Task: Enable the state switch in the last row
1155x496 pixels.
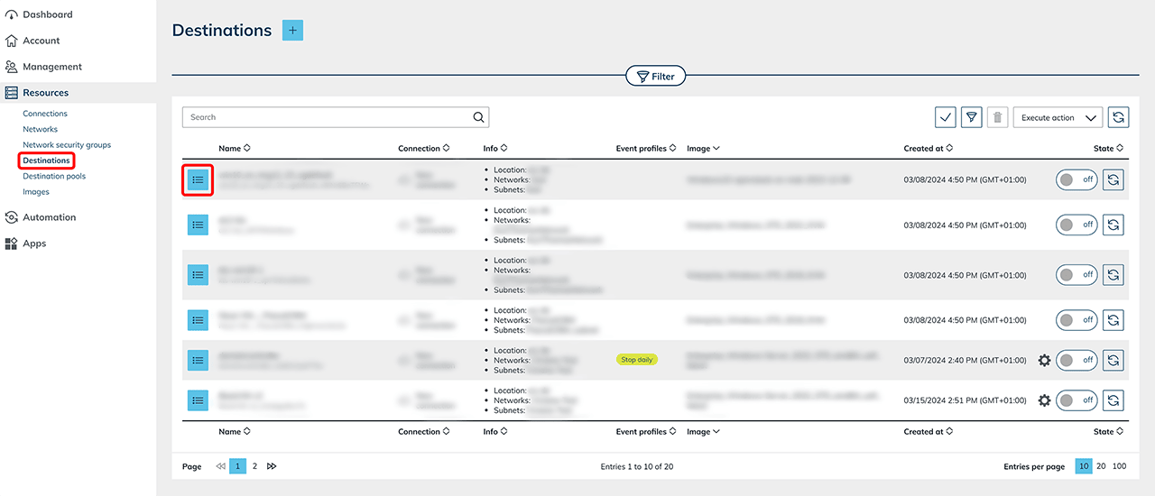Action: coord(1076,400)
